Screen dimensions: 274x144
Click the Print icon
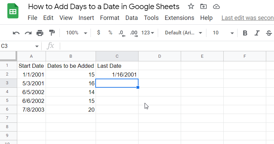[40, 33]
